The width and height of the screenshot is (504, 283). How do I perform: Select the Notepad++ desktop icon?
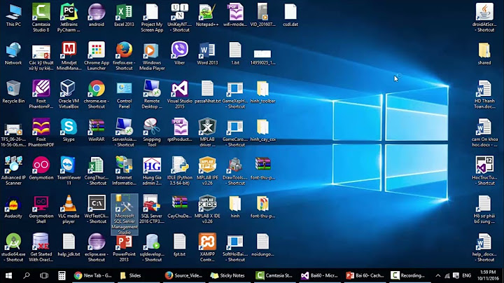pyautogui.click(x=207, y=15)
